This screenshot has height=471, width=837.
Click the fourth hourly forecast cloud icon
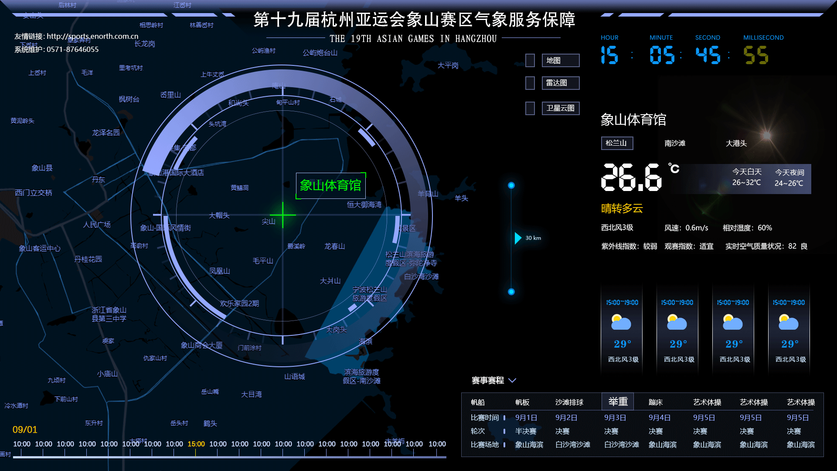pyautogui.click(x=788, y=322)
